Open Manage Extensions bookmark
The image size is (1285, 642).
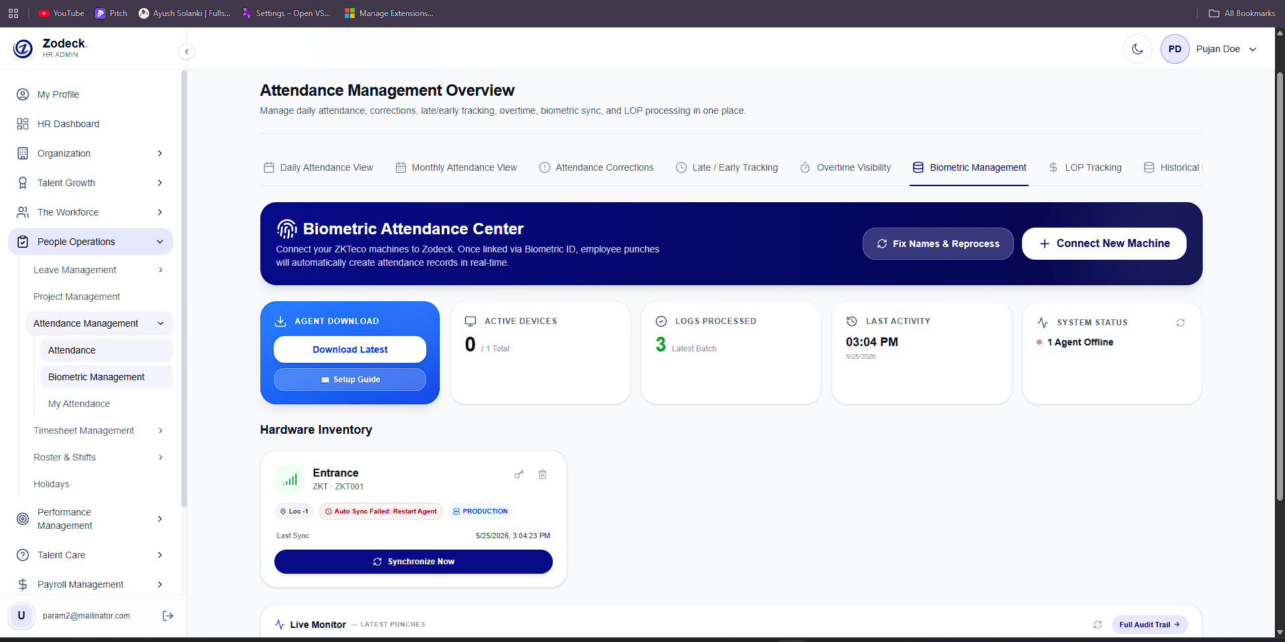(389, 13)
